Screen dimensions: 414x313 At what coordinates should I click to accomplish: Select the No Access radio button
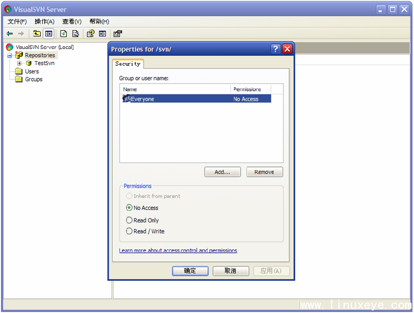pyautogui.click(x=129, y=208)
